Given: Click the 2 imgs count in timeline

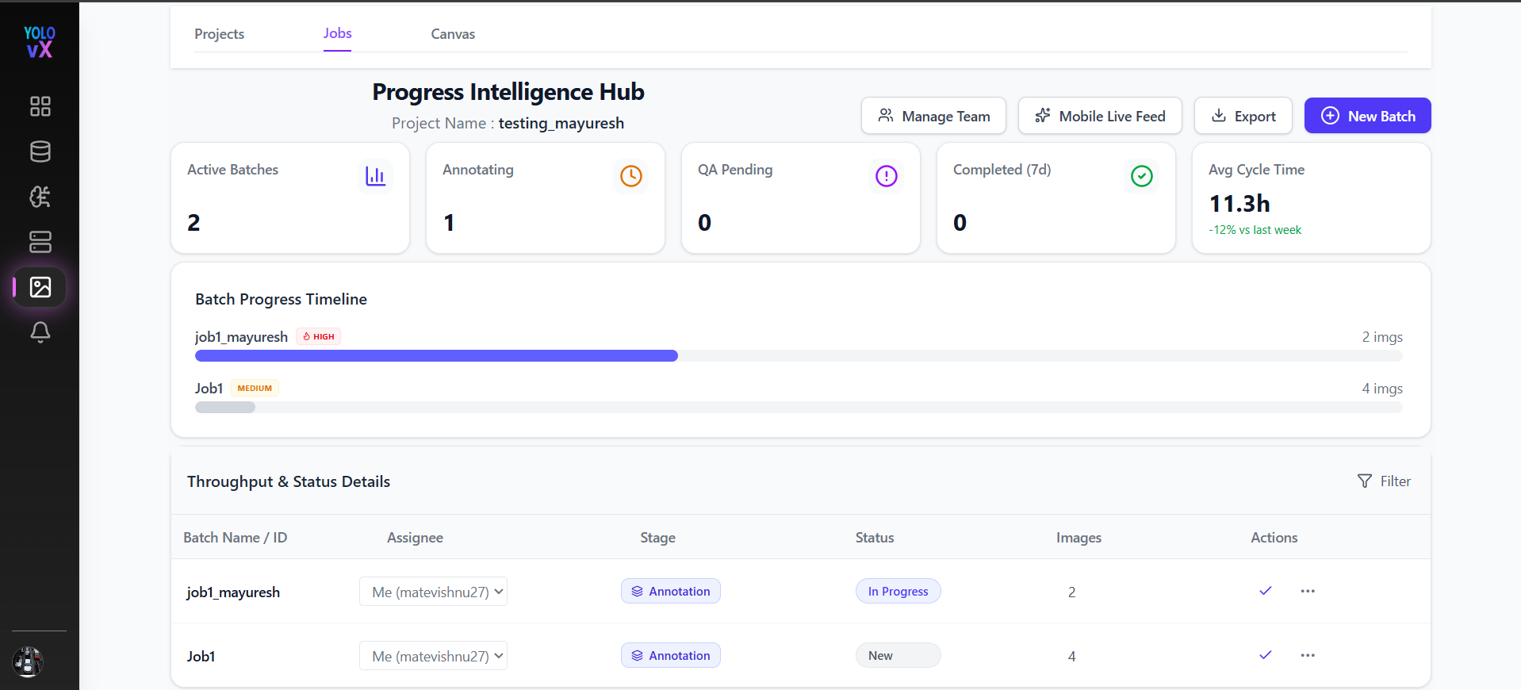Looking at the screenshot, I should [x=1382, y=337].
